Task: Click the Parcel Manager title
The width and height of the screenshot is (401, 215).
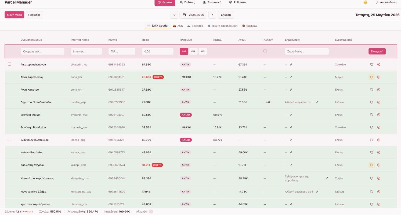Action: [x=18, y=2]
